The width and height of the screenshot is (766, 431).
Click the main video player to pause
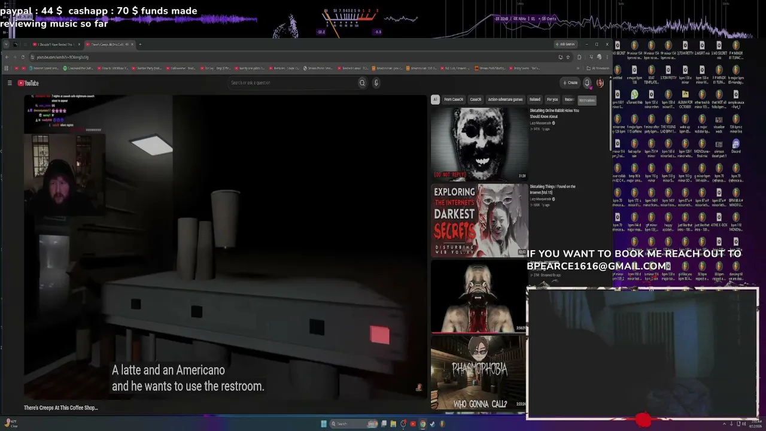226,247
